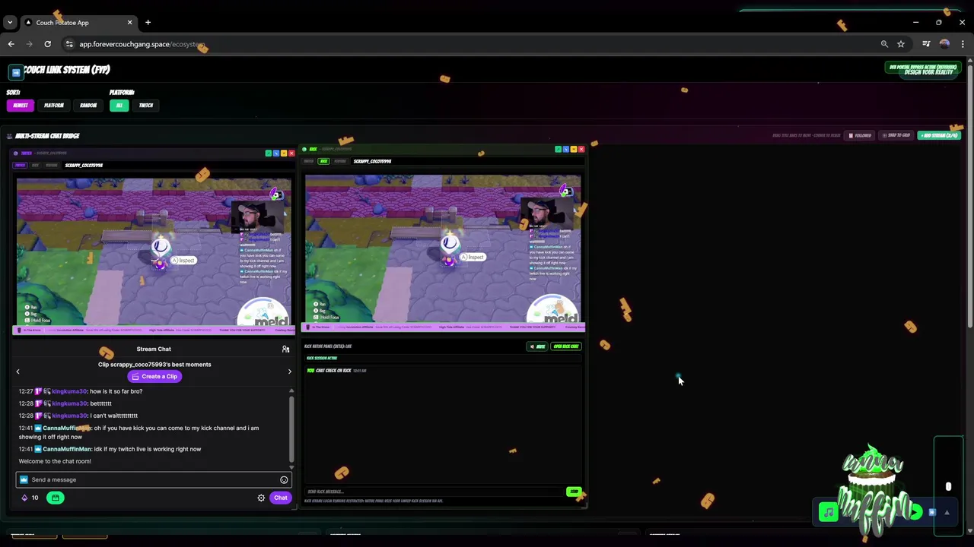Select kingkuma30 username in first chat message

pos(69,391)
